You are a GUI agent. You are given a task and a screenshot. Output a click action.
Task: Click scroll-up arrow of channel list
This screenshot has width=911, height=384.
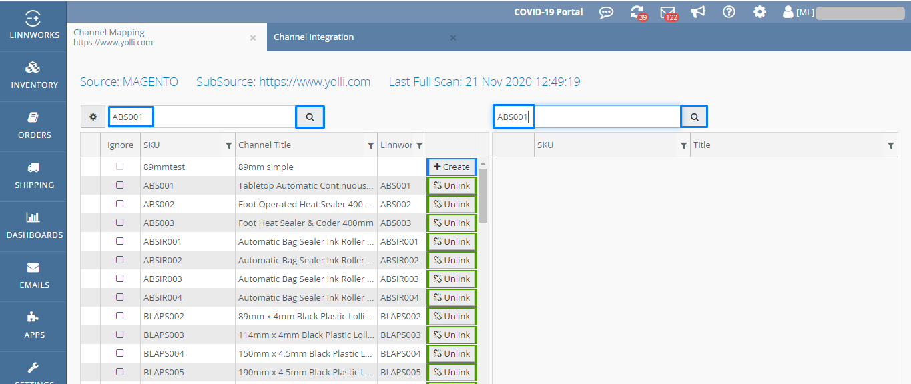pos(483,163)
